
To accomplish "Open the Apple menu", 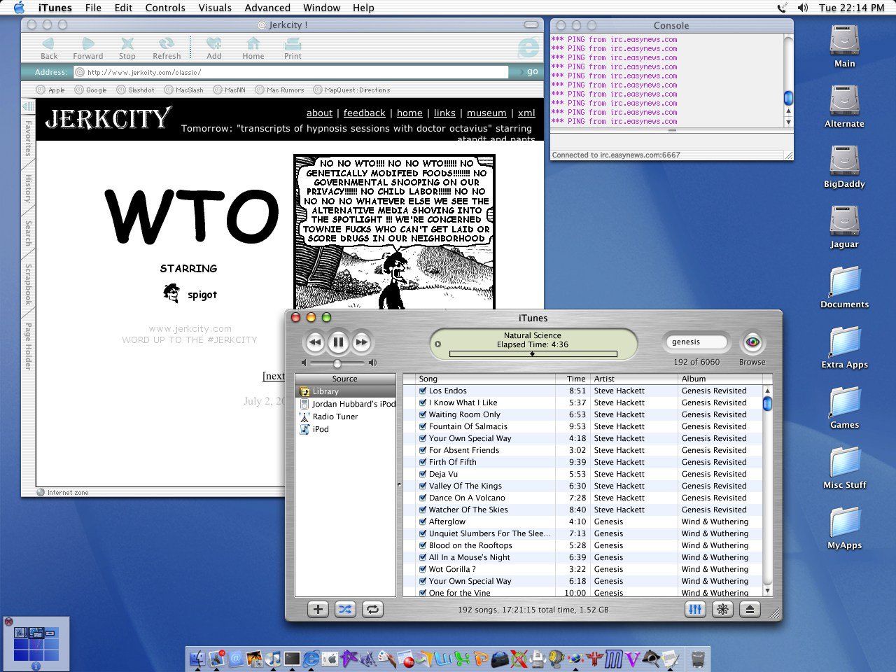I will pyautogui.click(x=19, y=8).
